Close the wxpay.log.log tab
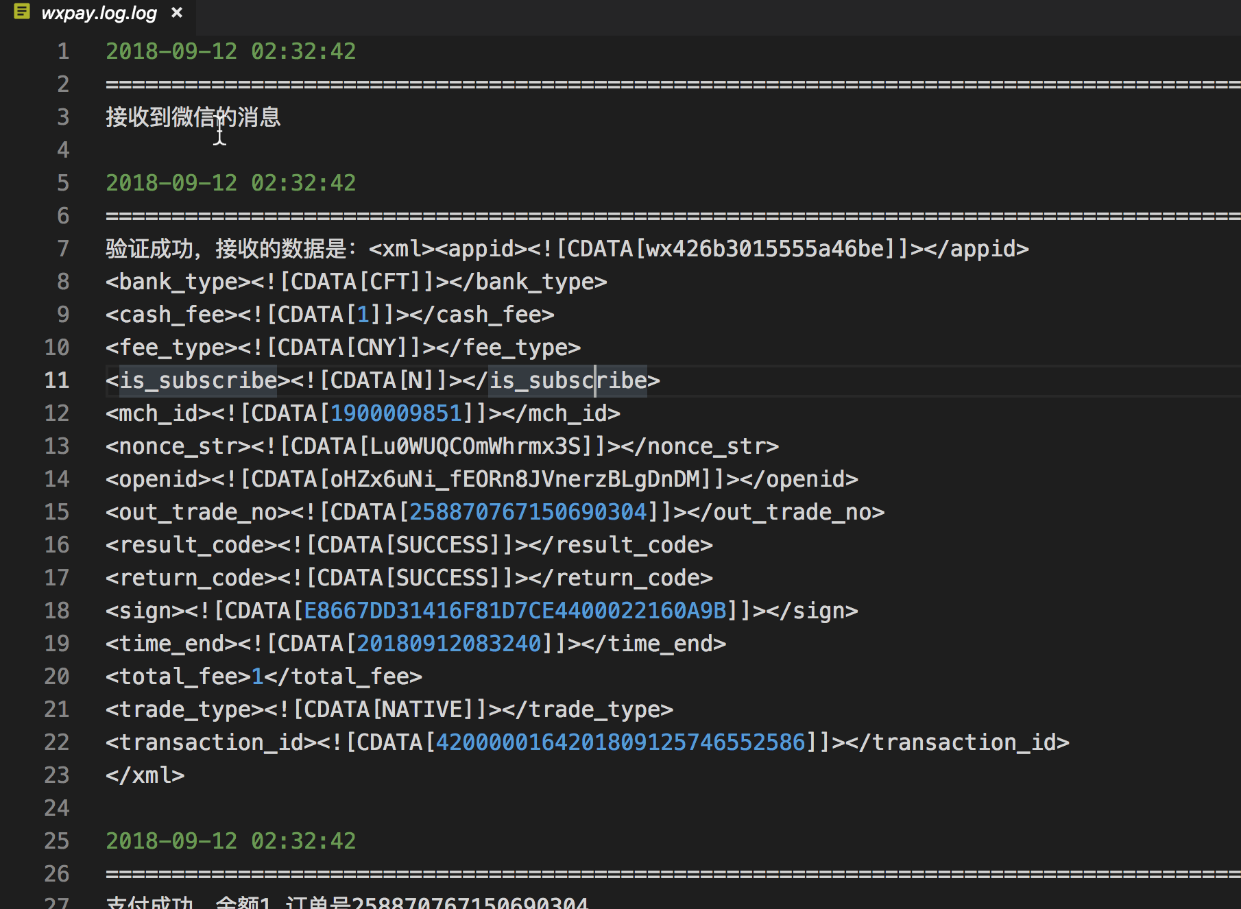Image resolution: width=1241 pixels, height=909 pixels. click(x=177, y=12)
